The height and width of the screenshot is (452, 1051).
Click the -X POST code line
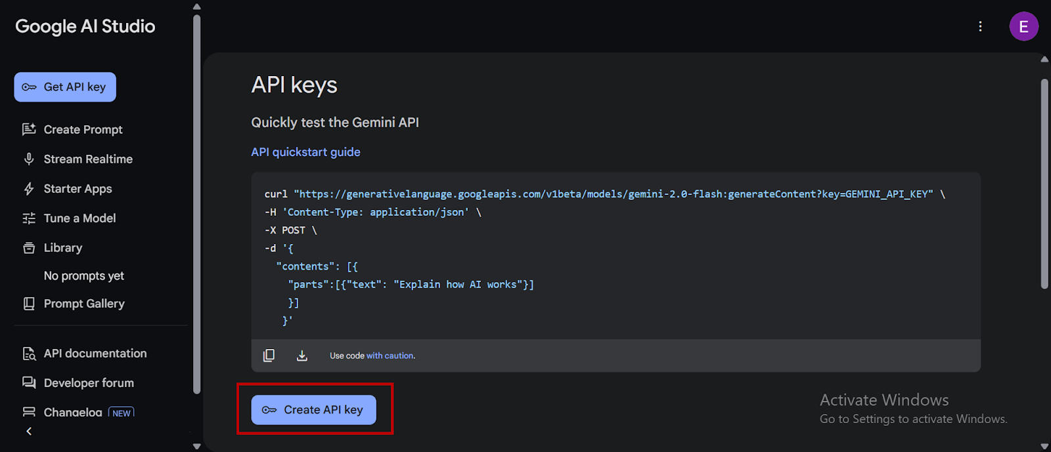(291, 230)
